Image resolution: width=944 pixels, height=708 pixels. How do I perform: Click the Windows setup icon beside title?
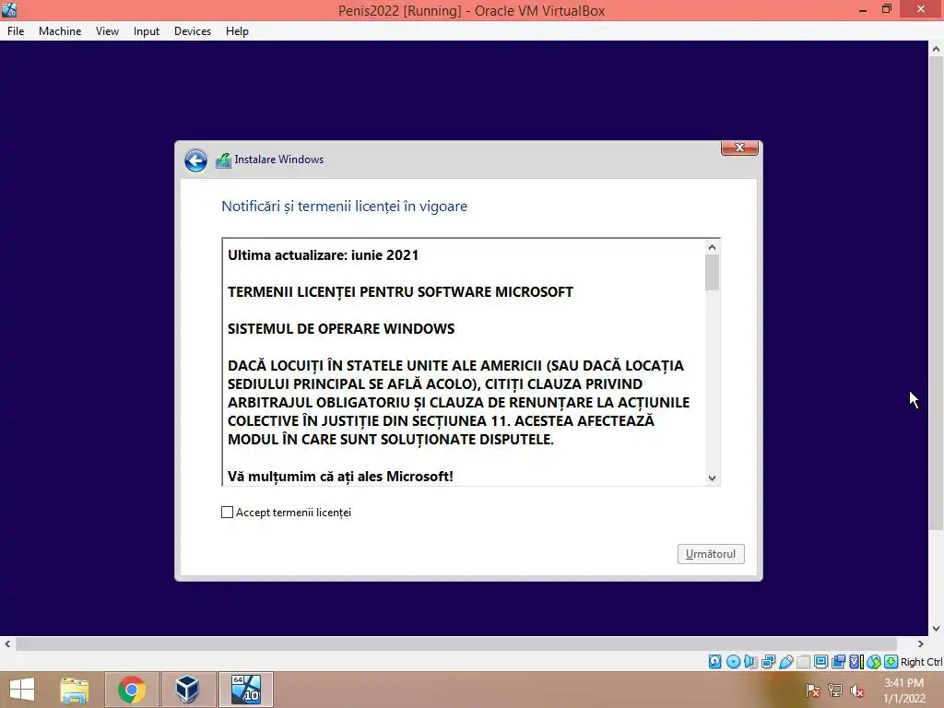223,160
